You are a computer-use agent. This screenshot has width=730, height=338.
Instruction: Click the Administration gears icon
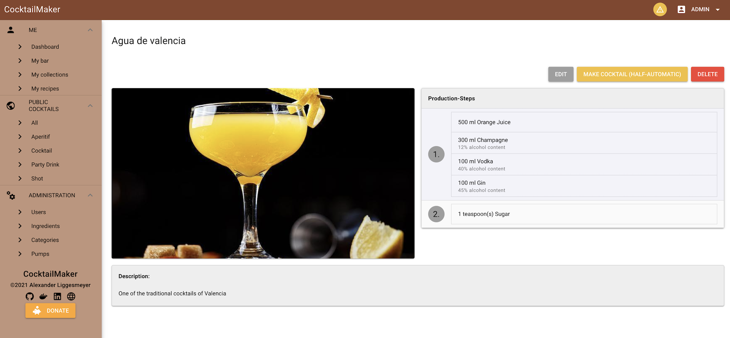click(x=11, y=196)
